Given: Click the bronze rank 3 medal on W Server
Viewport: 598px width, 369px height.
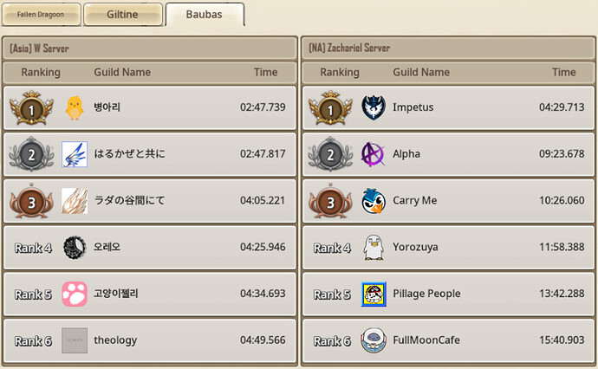Looking at the screenshot, I should 31,201.
